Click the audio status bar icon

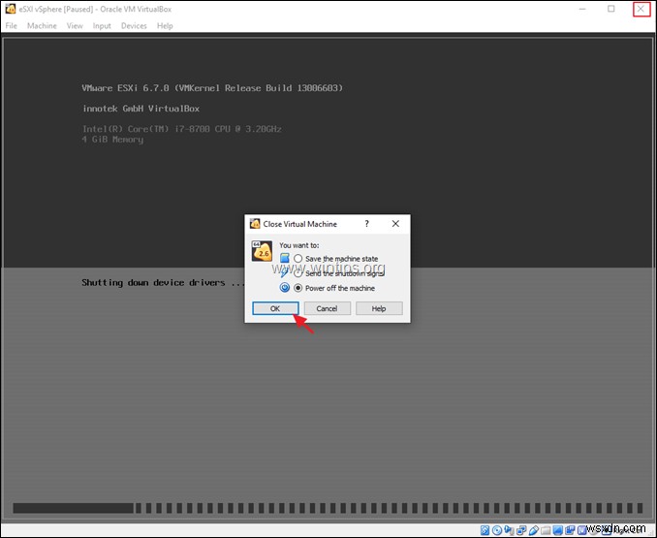pos(509,530)
